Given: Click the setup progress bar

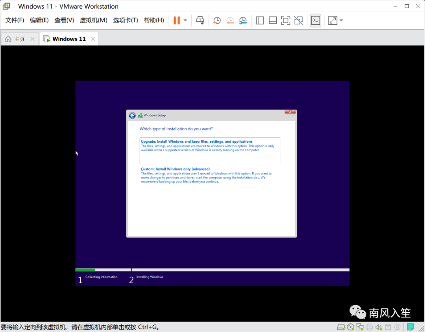Looking at the screenshot, I should pos(212,270).
